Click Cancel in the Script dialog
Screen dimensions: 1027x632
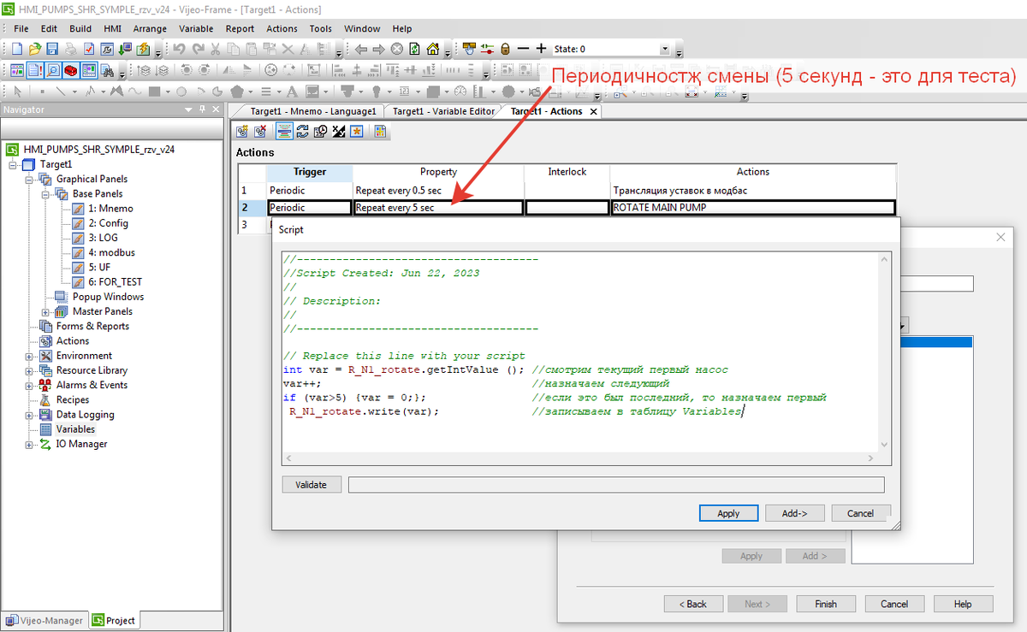[x=860, y=513]
